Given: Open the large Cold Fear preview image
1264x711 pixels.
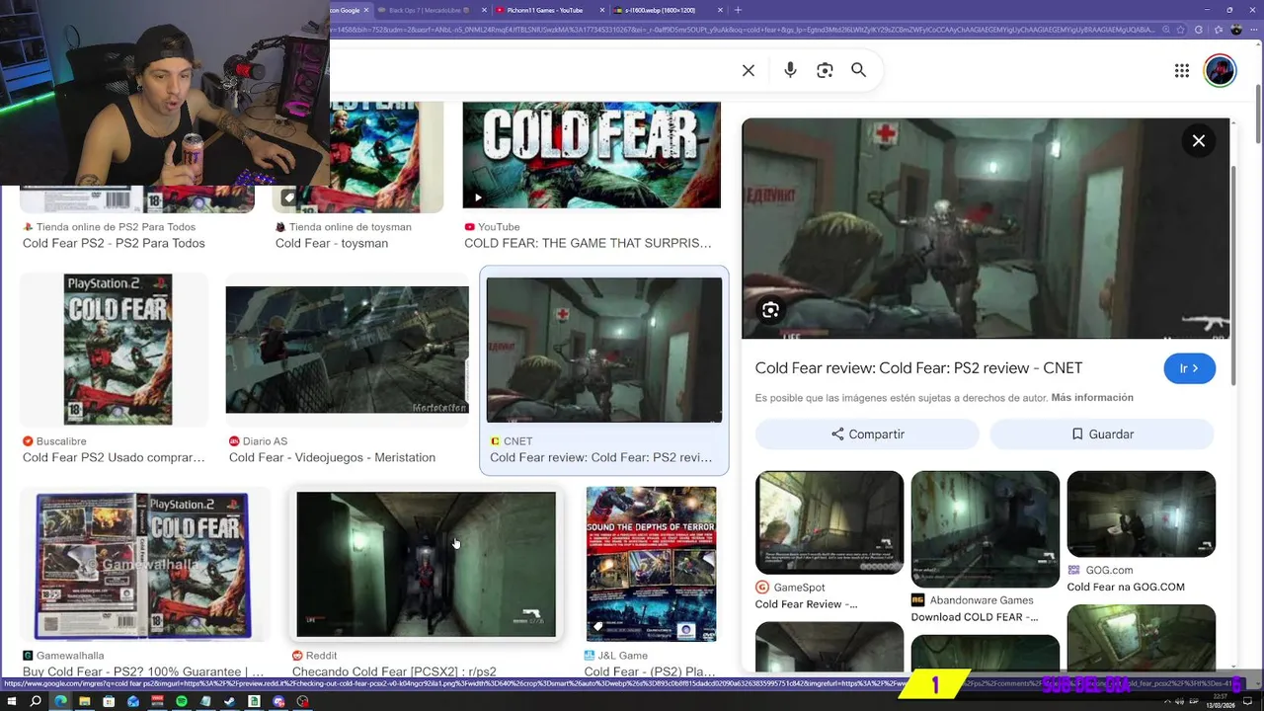Looking at the screenshot, I should pyautogui.click(x=986, y=228).
